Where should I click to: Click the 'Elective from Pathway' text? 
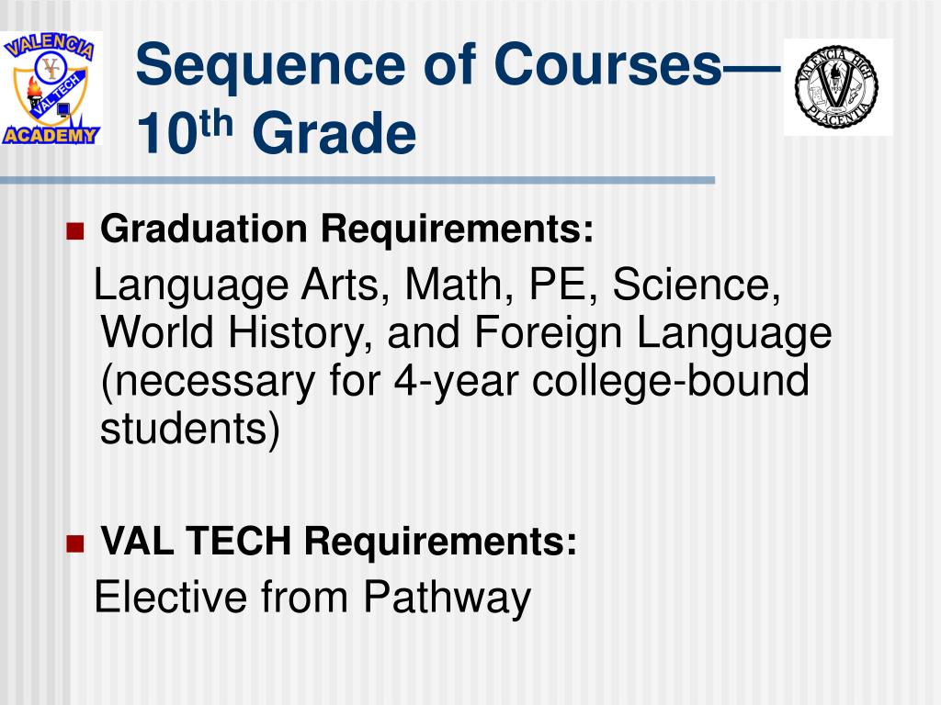312,597
